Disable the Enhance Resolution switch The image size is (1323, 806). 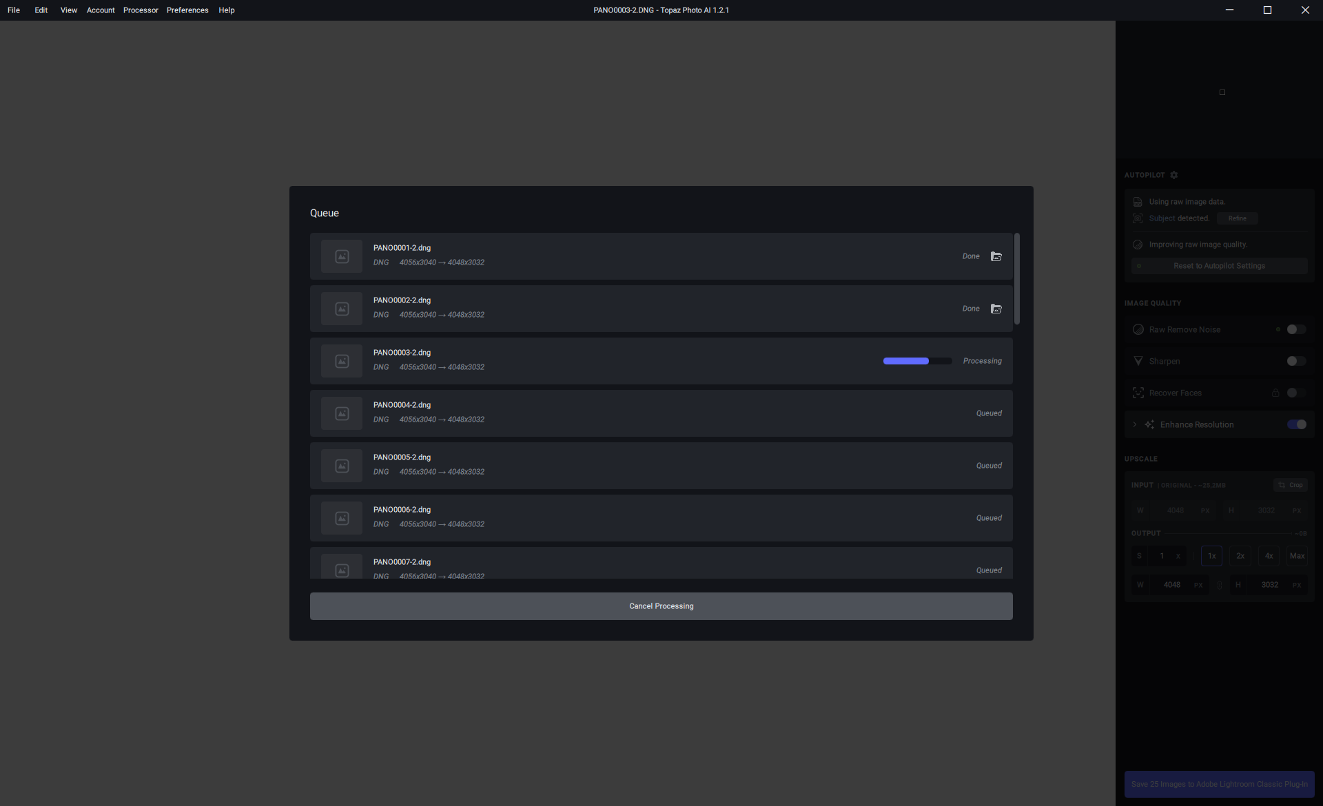(1296, 424)
